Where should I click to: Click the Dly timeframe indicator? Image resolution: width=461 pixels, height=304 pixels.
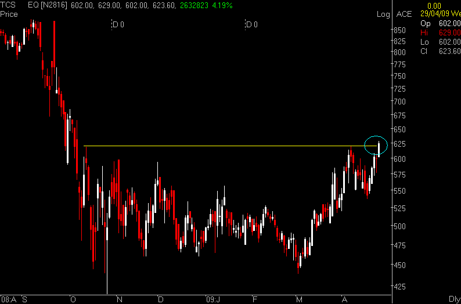(x=455, y=299)
